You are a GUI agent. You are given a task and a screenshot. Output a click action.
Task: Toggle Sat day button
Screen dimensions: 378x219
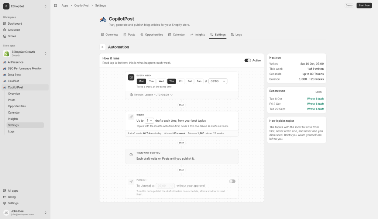190,81
